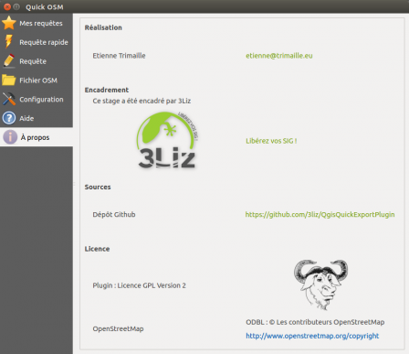The image size is (409, 354).
Task: Click the Sources heading
Action: 98,187
